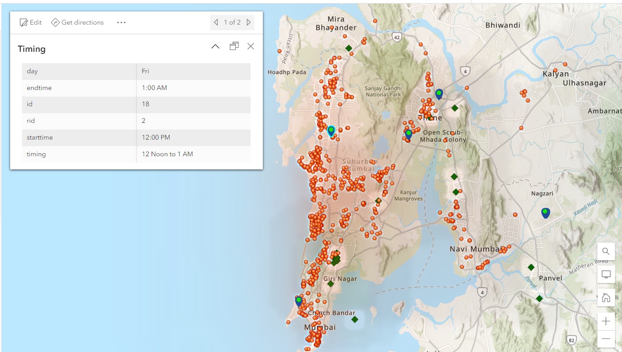This screenshot has width=622, height=352.
Task: Click the '12 Noon to 1 AM' timing value
Action: 167,154
